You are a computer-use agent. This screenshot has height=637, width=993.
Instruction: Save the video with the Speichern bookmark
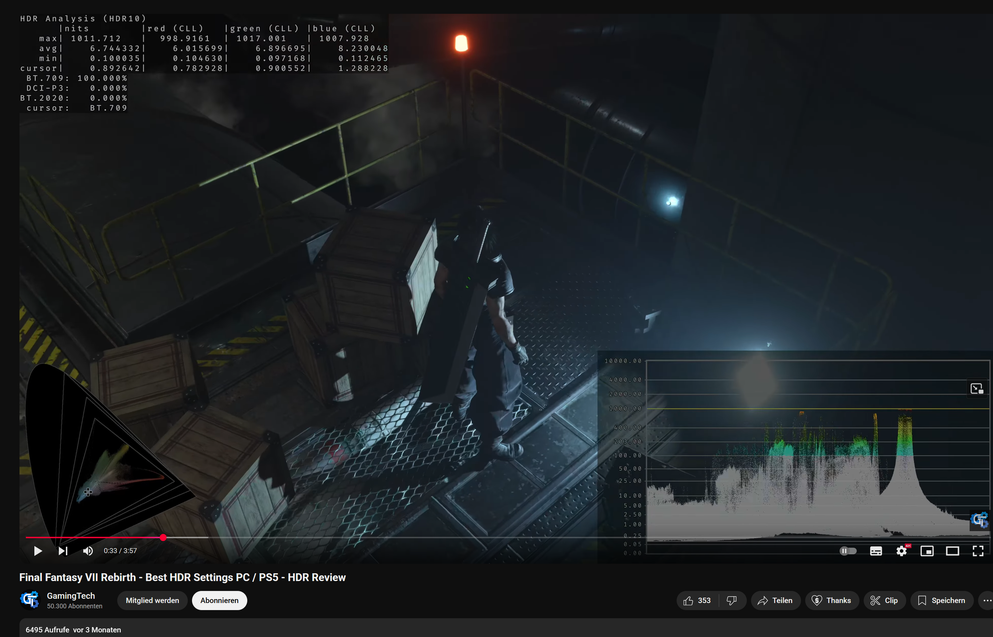pyautogui.click(x=942, y=600)
